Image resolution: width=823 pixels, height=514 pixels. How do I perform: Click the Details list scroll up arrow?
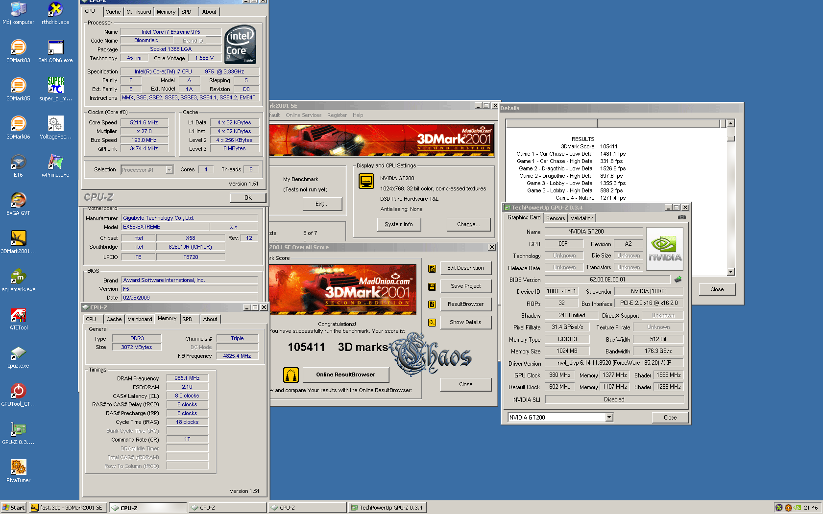(x=730, y=123)
